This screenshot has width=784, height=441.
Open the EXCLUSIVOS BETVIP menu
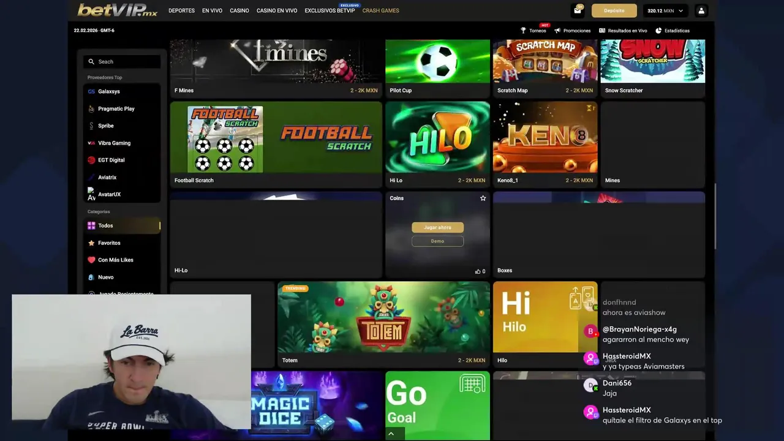330,10
